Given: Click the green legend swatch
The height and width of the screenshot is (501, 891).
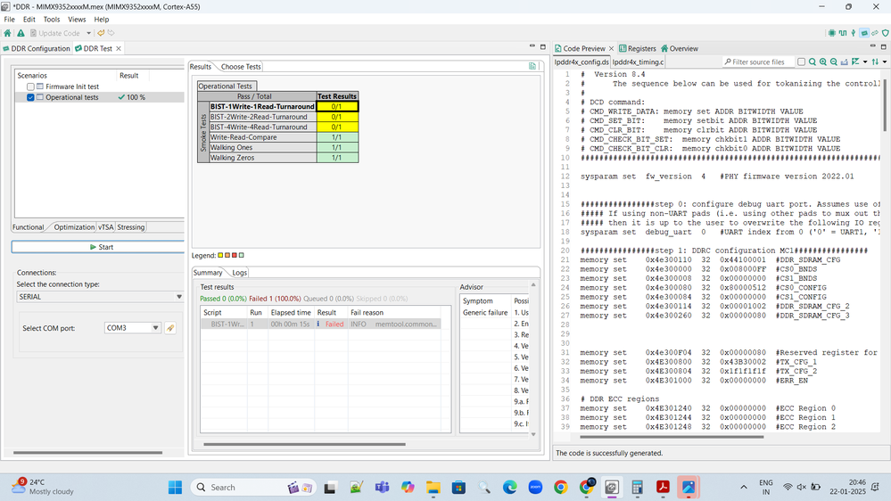Looking at the screenshot, I should click(241, 256).
